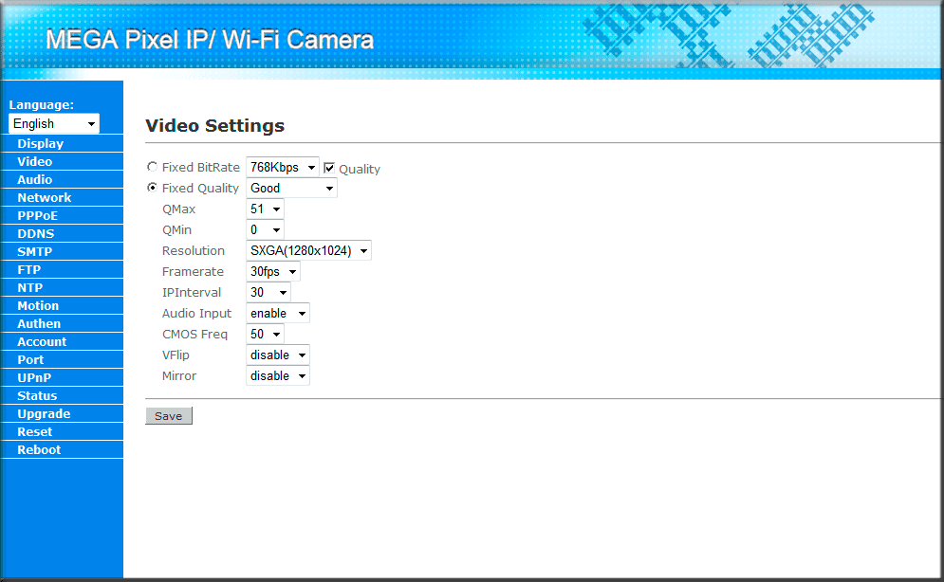Open the Display menu item
This screenshot has height=582, width=944.
coord(62,143)
